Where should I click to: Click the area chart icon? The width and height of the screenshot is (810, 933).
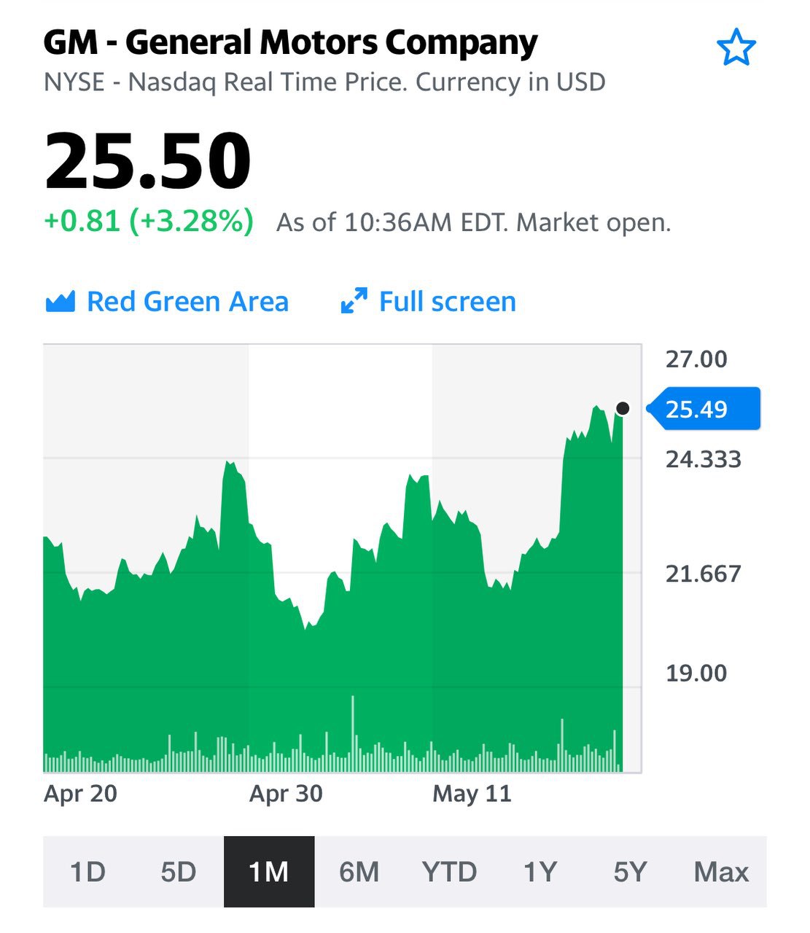[60, 302]
